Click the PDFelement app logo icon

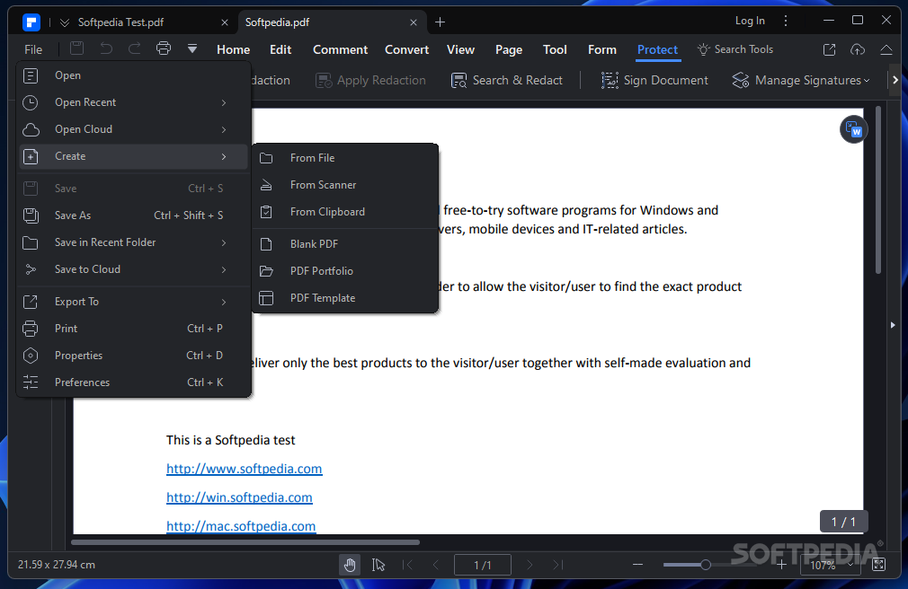31,22
